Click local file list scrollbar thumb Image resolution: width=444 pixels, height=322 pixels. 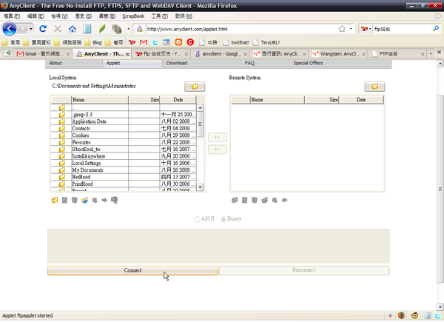click(201, 124)
